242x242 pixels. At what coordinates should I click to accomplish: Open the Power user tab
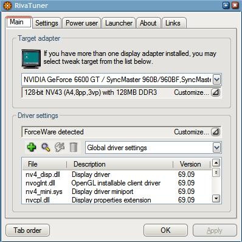[81, 23]
